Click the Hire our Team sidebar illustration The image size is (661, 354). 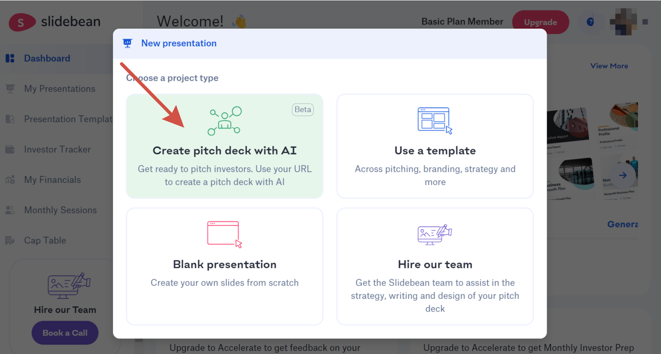point(69,286)
